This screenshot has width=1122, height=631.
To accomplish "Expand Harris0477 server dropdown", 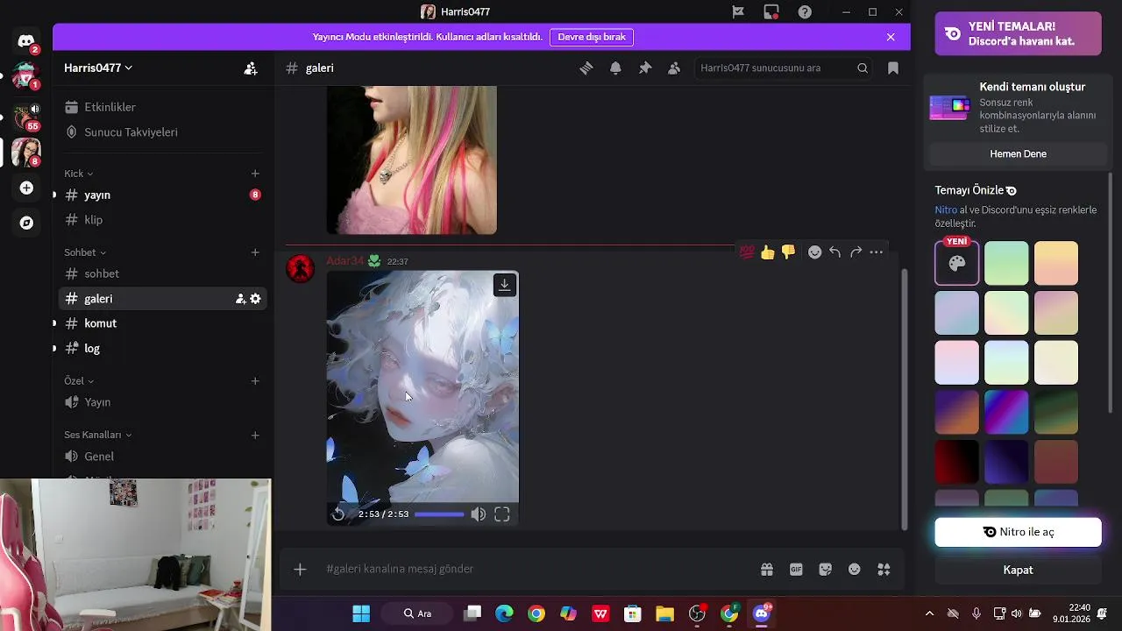I will [98, 68].
